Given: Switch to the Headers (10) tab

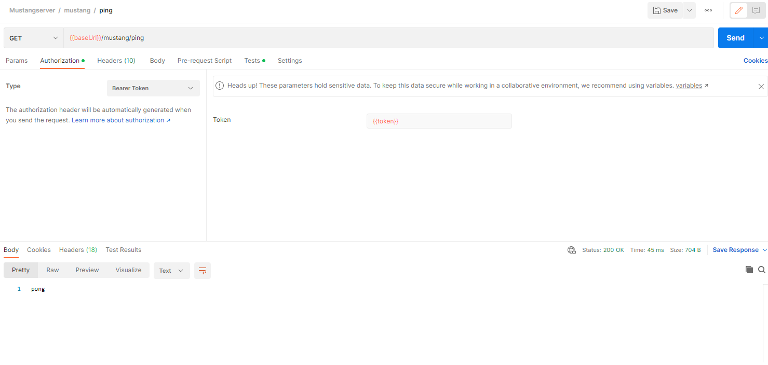Looking at the screenshot, I should click(x=116, y=61).
